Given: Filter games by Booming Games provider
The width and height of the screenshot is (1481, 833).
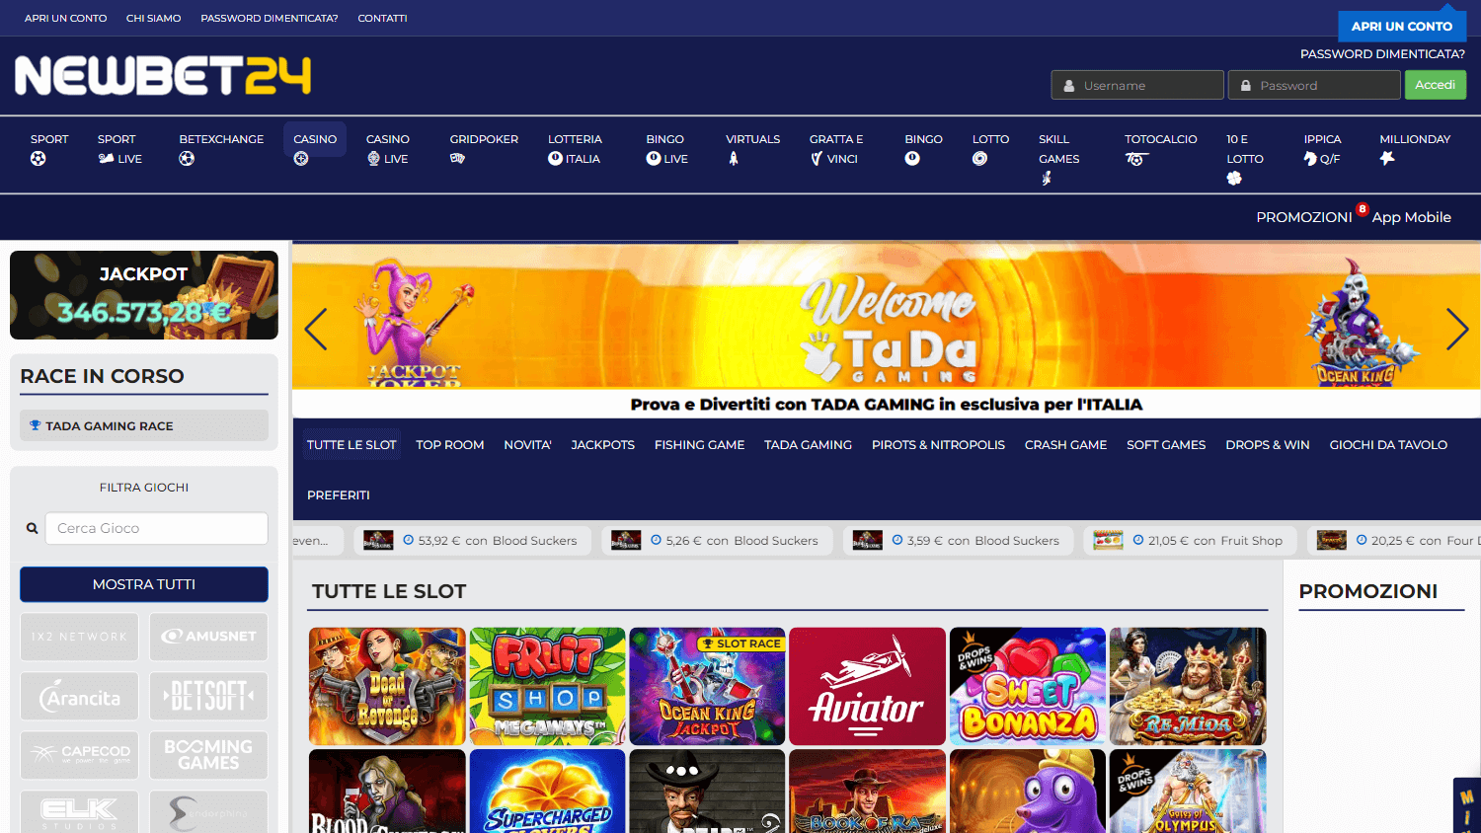Looking at the screenshot, I should (208, 755).
